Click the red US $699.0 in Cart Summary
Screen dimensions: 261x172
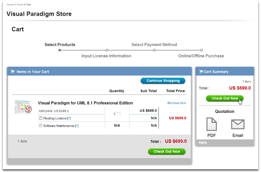click(240, 88)
